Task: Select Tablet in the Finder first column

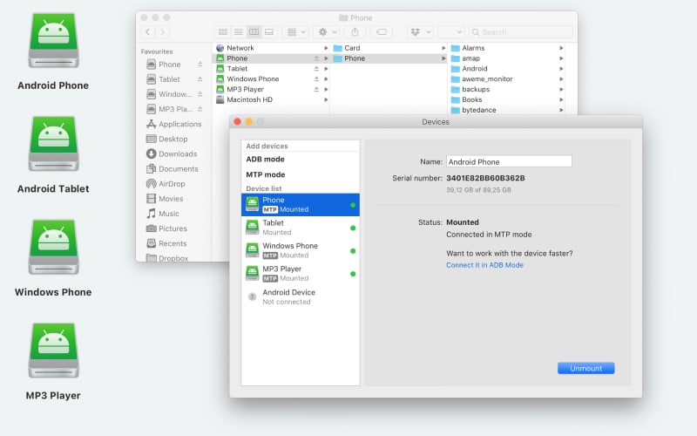Action: (272, 69)
